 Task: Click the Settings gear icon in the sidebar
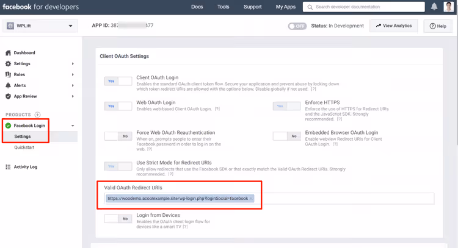tap(8, 63)
